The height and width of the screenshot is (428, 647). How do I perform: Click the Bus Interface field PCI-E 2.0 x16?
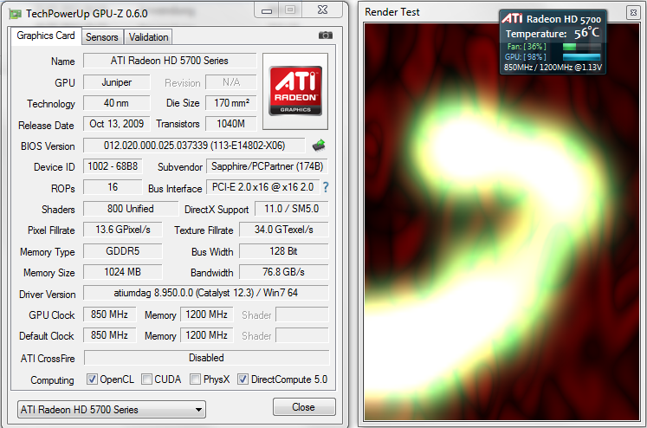coord(262,187)
